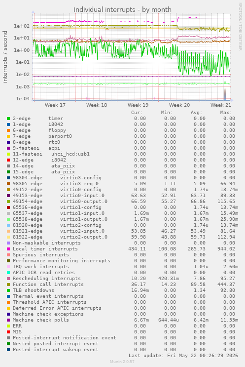Click the Rescheduling interrupts pink swatch
The width and height of the screenshot is (245, 367).
click(8, 279)
